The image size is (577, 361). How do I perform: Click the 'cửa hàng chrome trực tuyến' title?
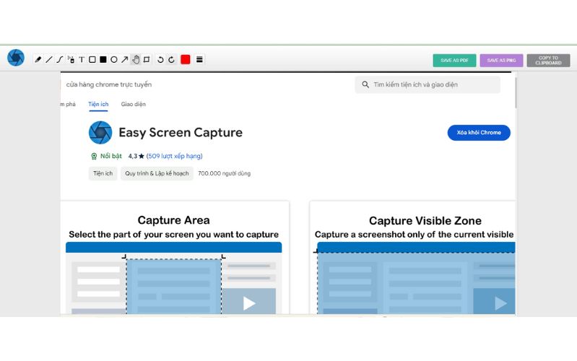109,84
